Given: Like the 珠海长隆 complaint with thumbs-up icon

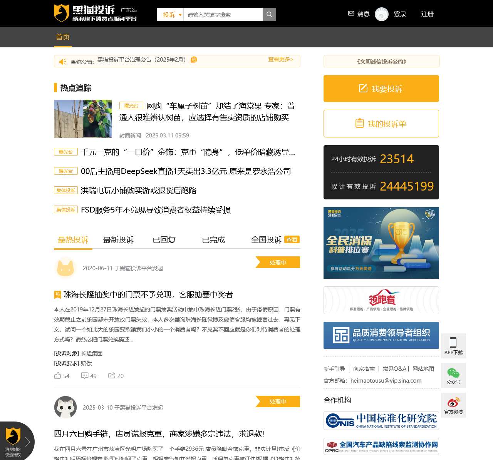Looking at the screenshot, I should pyautogui.click(x=58, y=375).
